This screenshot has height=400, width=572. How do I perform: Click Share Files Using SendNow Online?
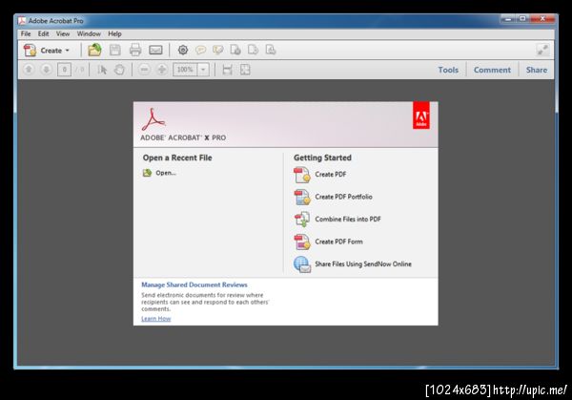[363, 263]
